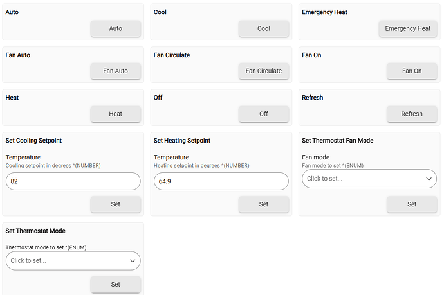
Task: Trigger the Emergency Heat button
Action: pyautogui.click(x=408, y=28)
